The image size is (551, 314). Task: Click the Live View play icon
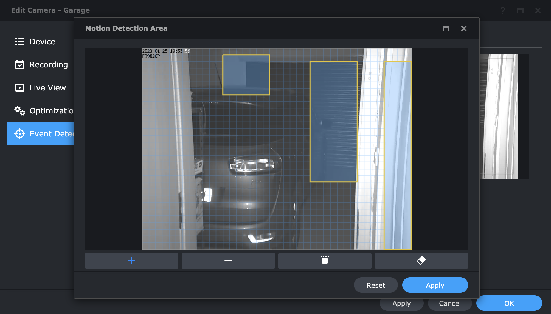point(20,88)
